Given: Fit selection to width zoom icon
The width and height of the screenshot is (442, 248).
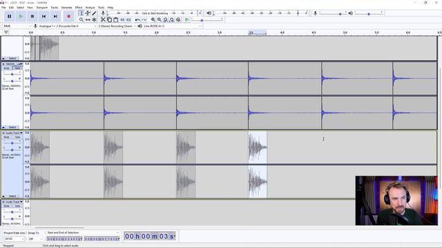Looking at the screenshot, I should tap(166, 20).
